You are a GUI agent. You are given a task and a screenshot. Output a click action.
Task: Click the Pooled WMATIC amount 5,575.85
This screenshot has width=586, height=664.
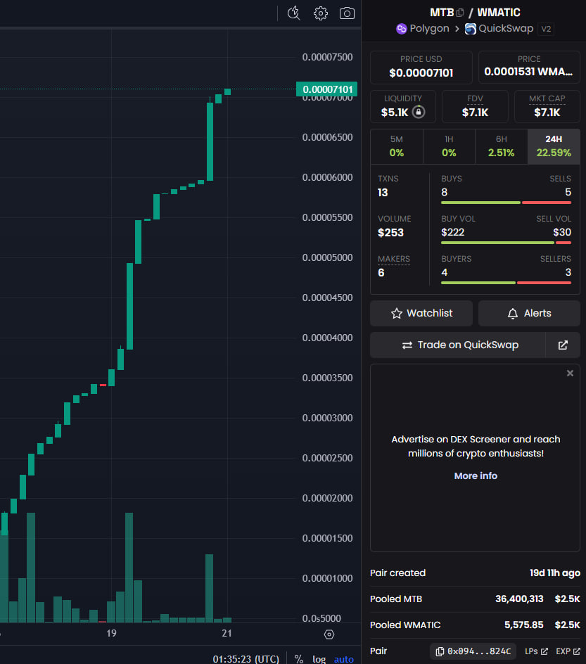pos(524,625)
